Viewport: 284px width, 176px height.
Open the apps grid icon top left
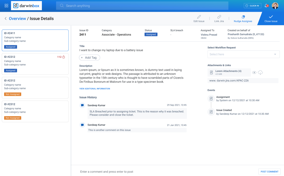(x=6, y=5)
